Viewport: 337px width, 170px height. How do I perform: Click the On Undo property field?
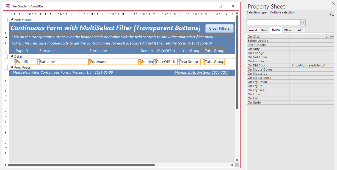[312, 102]
